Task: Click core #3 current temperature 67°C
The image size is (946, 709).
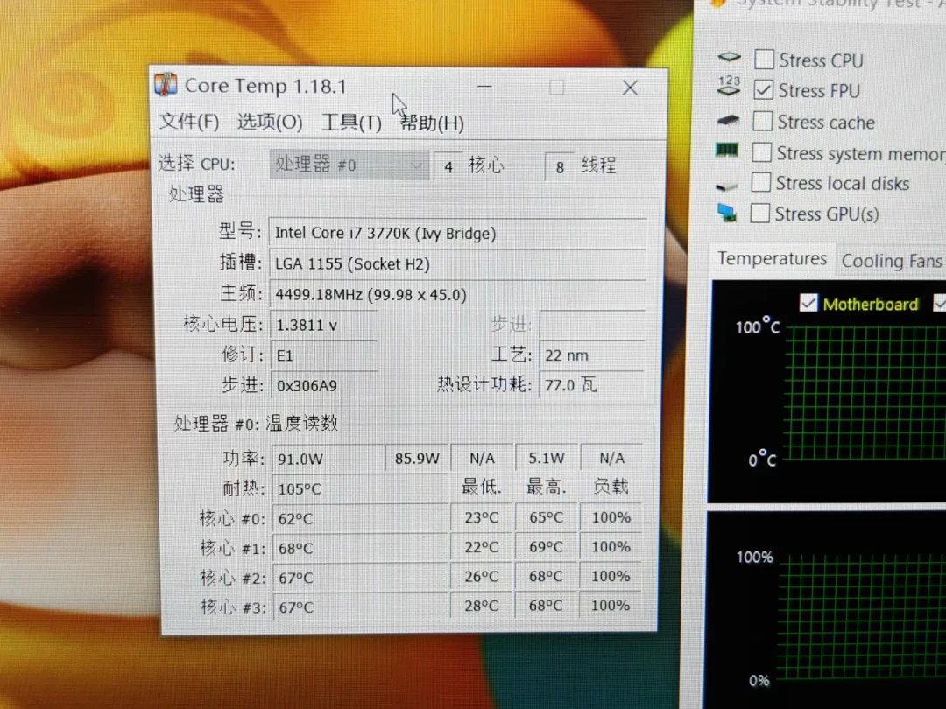Action: 362,607
